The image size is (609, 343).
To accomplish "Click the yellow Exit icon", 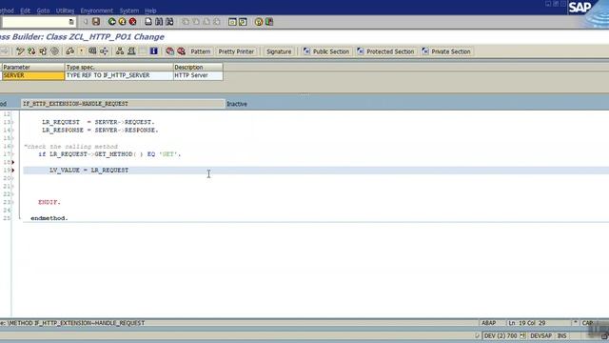I will 123,22.
